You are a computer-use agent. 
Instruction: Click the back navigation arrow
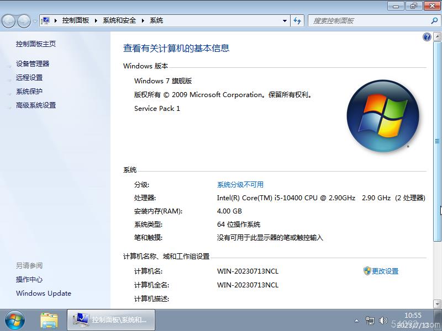(x=10, y=20)
